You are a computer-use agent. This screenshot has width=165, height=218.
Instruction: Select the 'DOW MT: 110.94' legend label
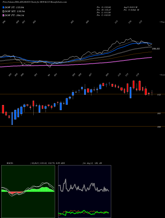(15, 12)
